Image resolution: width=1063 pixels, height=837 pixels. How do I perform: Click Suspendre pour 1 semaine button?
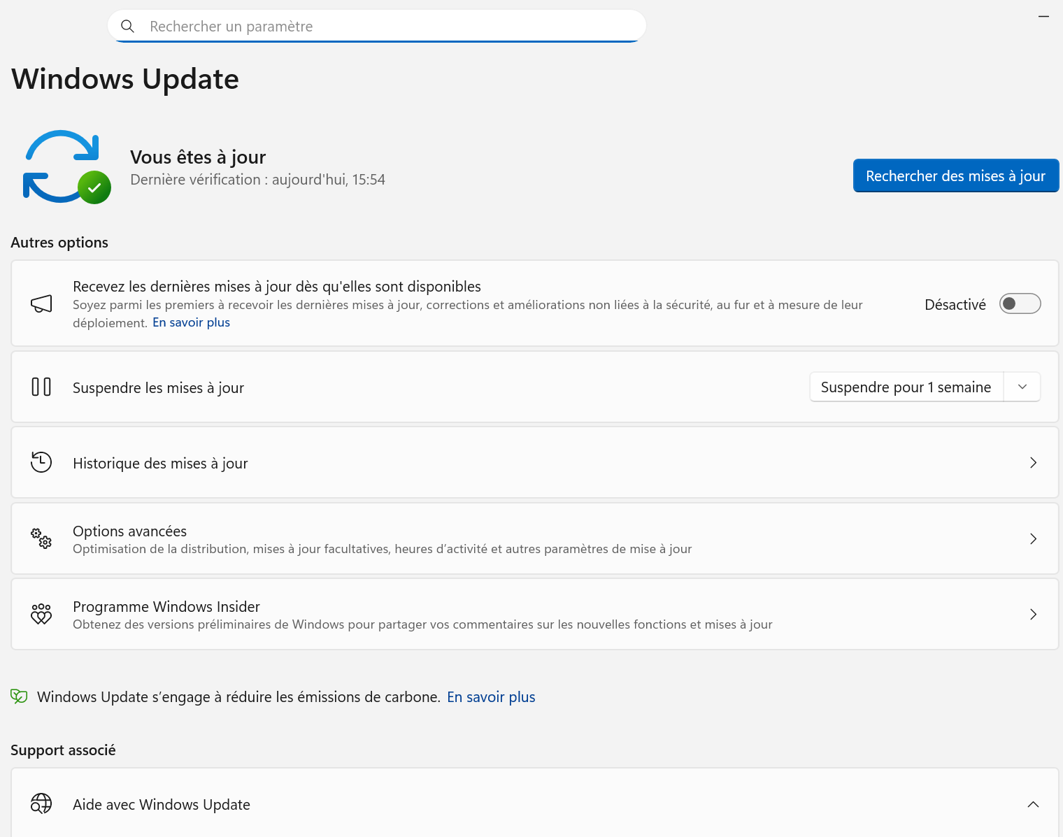906,387
